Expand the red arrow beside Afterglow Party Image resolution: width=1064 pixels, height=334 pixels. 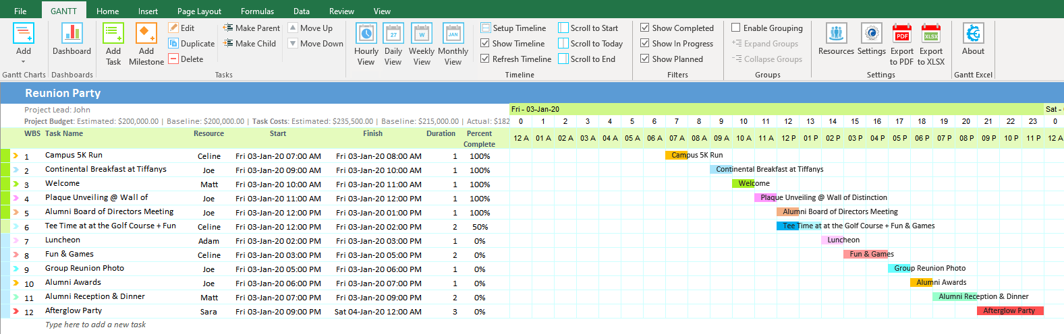(x=16, y=311)
